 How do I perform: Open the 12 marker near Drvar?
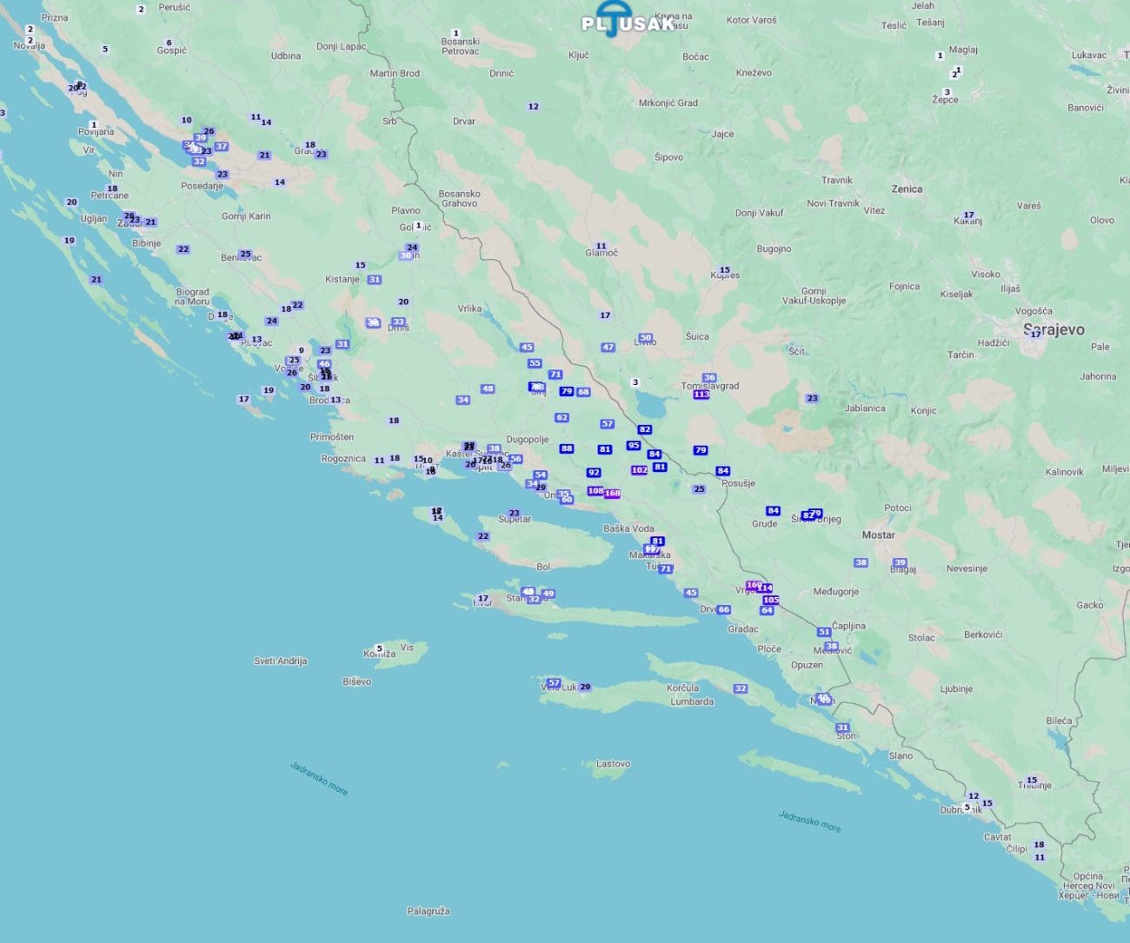coord(534,107)
